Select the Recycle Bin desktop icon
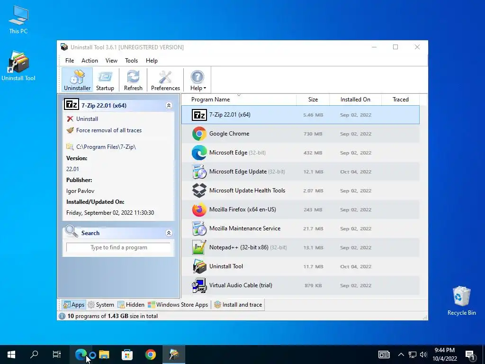This screenshot has height=364, width=485. click(461, 300)
